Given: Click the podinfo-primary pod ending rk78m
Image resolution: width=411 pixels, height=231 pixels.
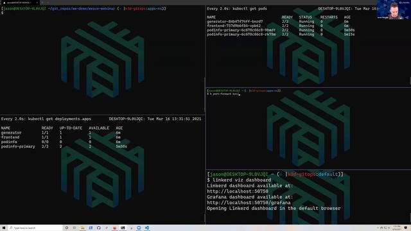Looking at the screenshot, I should click(x=241, y=34).
